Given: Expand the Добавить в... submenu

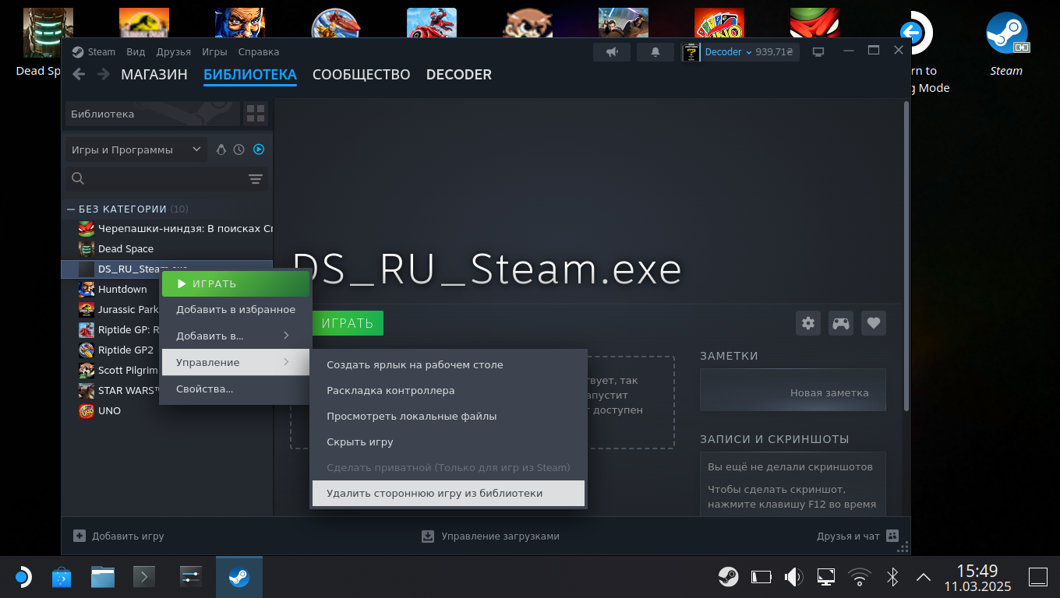Looking at the screenshot, I should click(x=236, y=336).
